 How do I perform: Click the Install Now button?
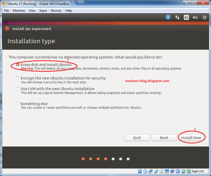coord(191,138)
